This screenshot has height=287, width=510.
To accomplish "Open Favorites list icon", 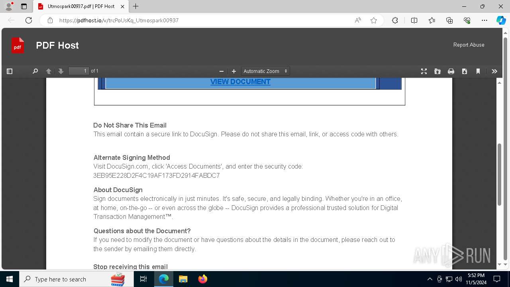I will click(432, 20).
